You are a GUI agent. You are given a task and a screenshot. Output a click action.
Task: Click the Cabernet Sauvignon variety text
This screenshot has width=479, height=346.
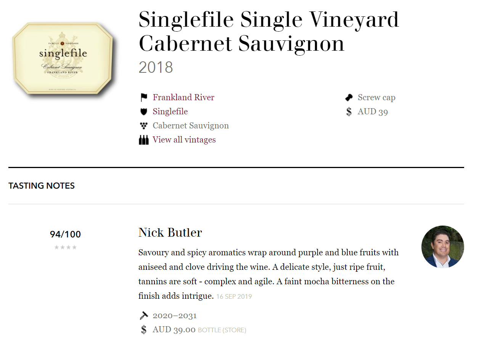tap(191, 126)
